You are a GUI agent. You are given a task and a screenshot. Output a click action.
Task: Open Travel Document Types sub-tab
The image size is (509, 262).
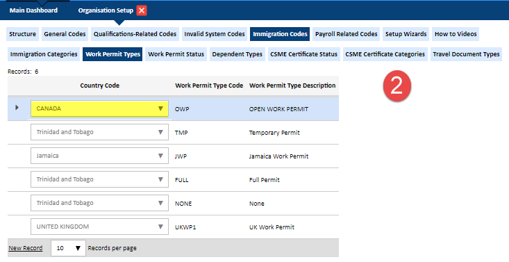click(x=466, y=54)
